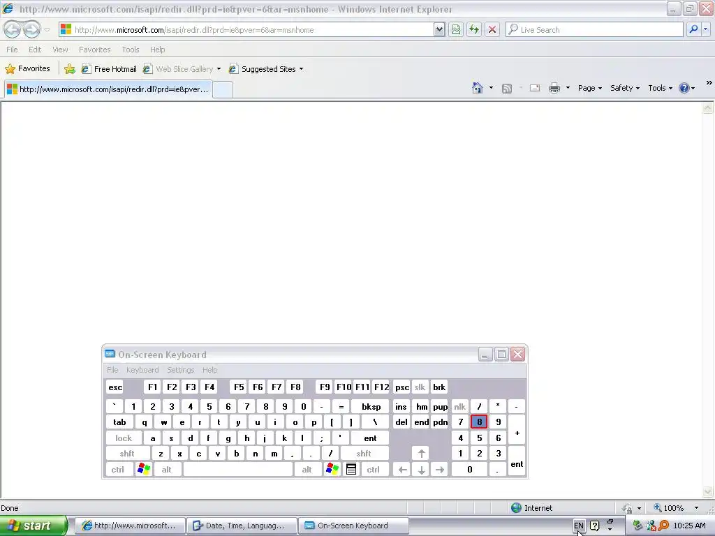
Task: Toggle the slk (scroll lock) key
Action: [x=420, y=387]
